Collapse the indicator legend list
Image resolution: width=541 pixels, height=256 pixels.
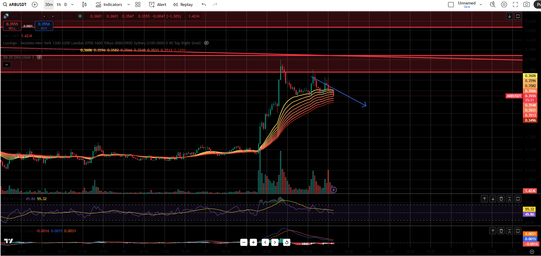tap(7, 65)
